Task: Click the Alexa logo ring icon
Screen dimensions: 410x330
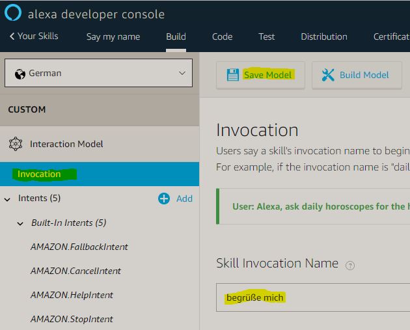Action: (13, 14)
